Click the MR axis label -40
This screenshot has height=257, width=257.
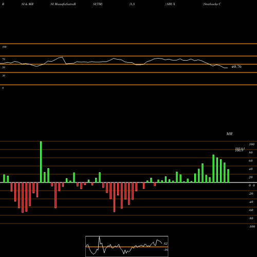[x=251, y=202]
